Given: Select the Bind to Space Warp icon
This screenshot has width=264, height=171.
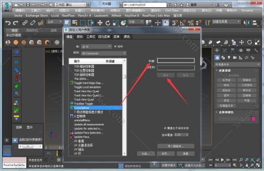Looking at the screenshot, I should (41, 23).
